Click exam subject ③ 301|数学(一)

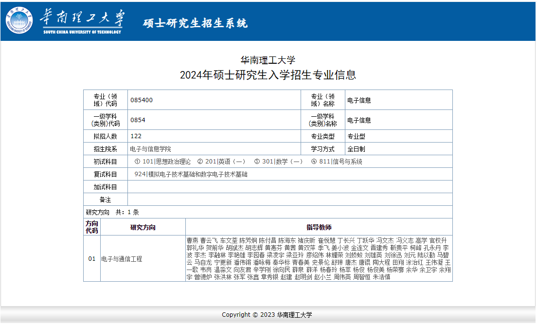tap(278, 162)
